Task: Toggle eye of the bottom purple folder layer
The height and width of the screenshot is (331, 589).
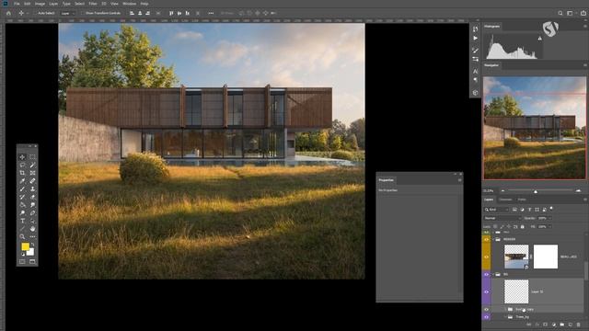Action: [486, 317]
